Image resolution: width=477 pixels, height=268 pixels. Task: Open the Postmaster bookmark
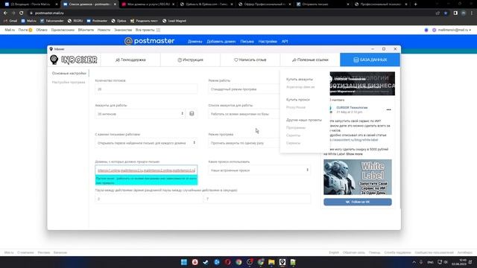coord(97,21)
